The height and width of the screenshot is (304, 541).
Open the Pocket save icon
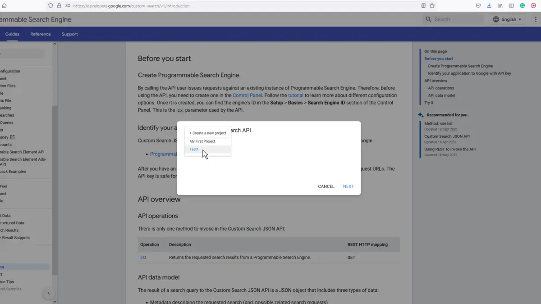pos(478,6)
